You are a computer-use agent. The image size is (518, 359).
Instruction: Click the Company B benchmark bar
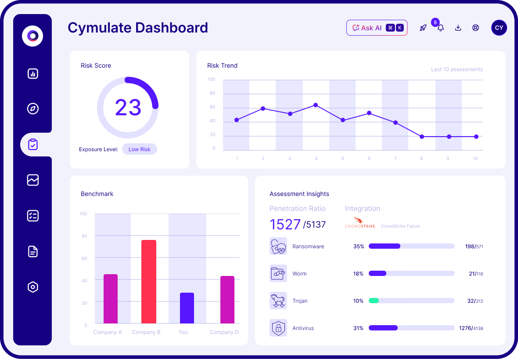coord(149,282)
